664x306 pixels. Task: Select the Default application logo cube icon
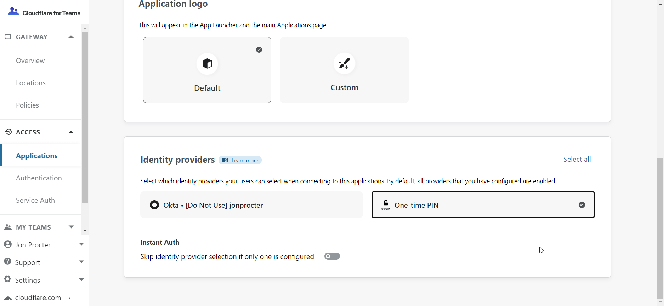[x=207, y=64]
